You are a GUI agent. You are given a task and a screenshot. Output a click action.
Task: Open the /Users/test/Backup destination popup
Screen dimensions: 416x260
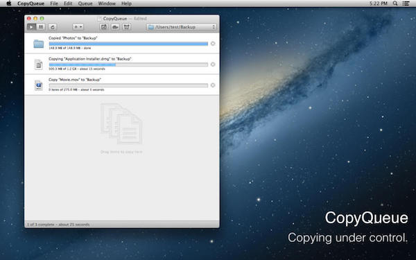click(181, 27)
